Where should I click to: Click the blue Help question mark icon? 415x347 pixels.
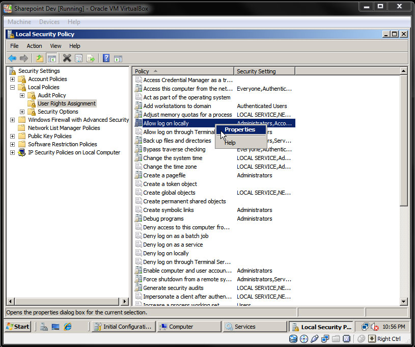pyautogui.click(x=106, y=58)
